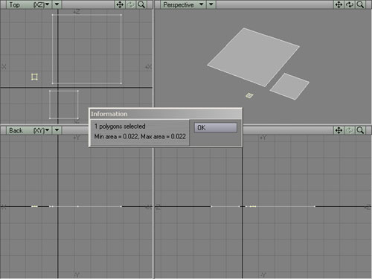The height and width of the screenshot is (279, 372).
Task: Open the Top viewport display style dropdown arrow
Action: pyautogui.click(x=57, y=4)
